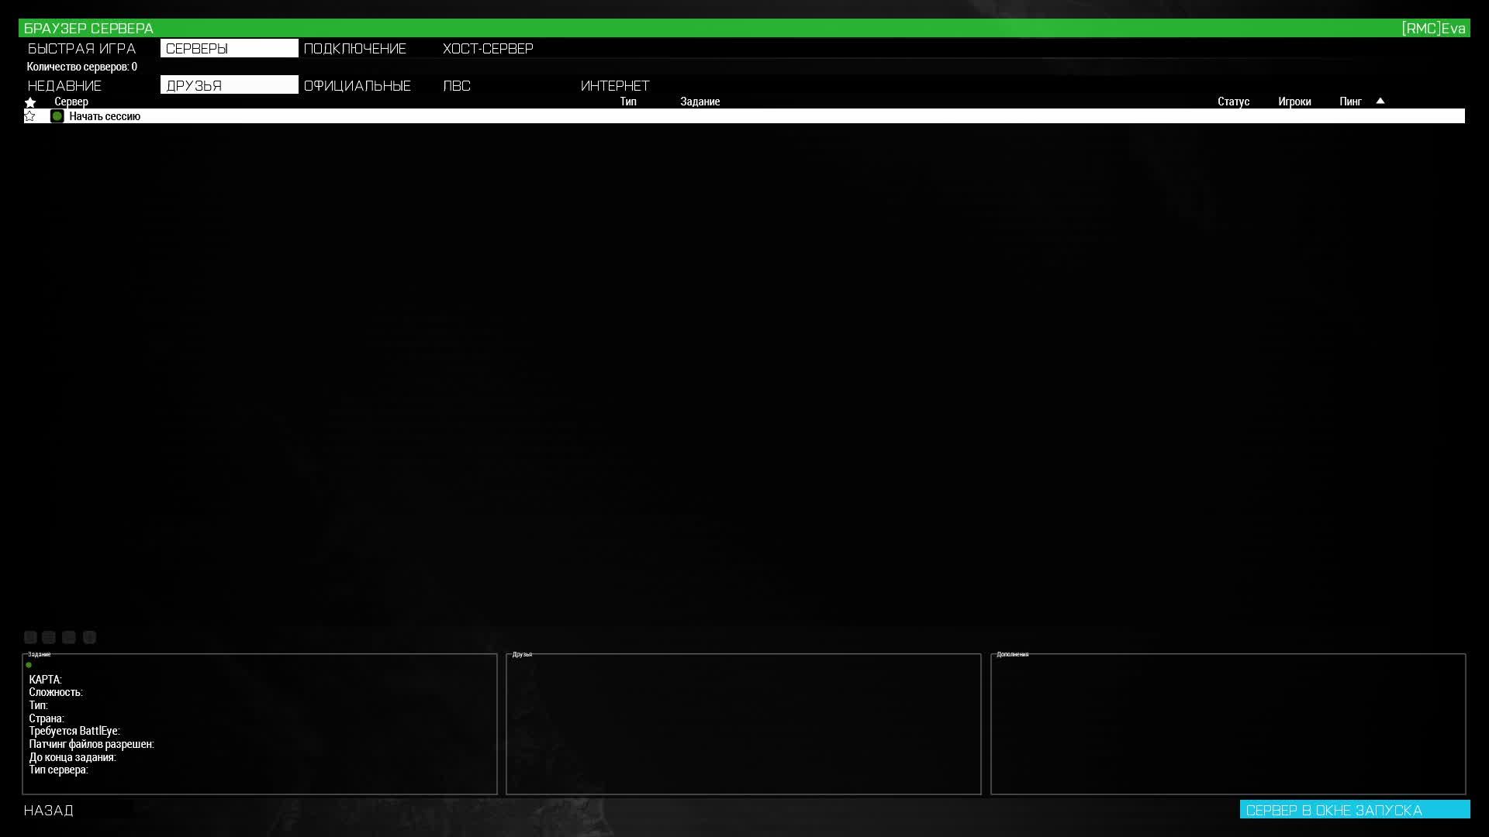Sort server list by Пинг column
Screen dimensions: 1489x837
pyautogui.click(x=1350, y=102)
